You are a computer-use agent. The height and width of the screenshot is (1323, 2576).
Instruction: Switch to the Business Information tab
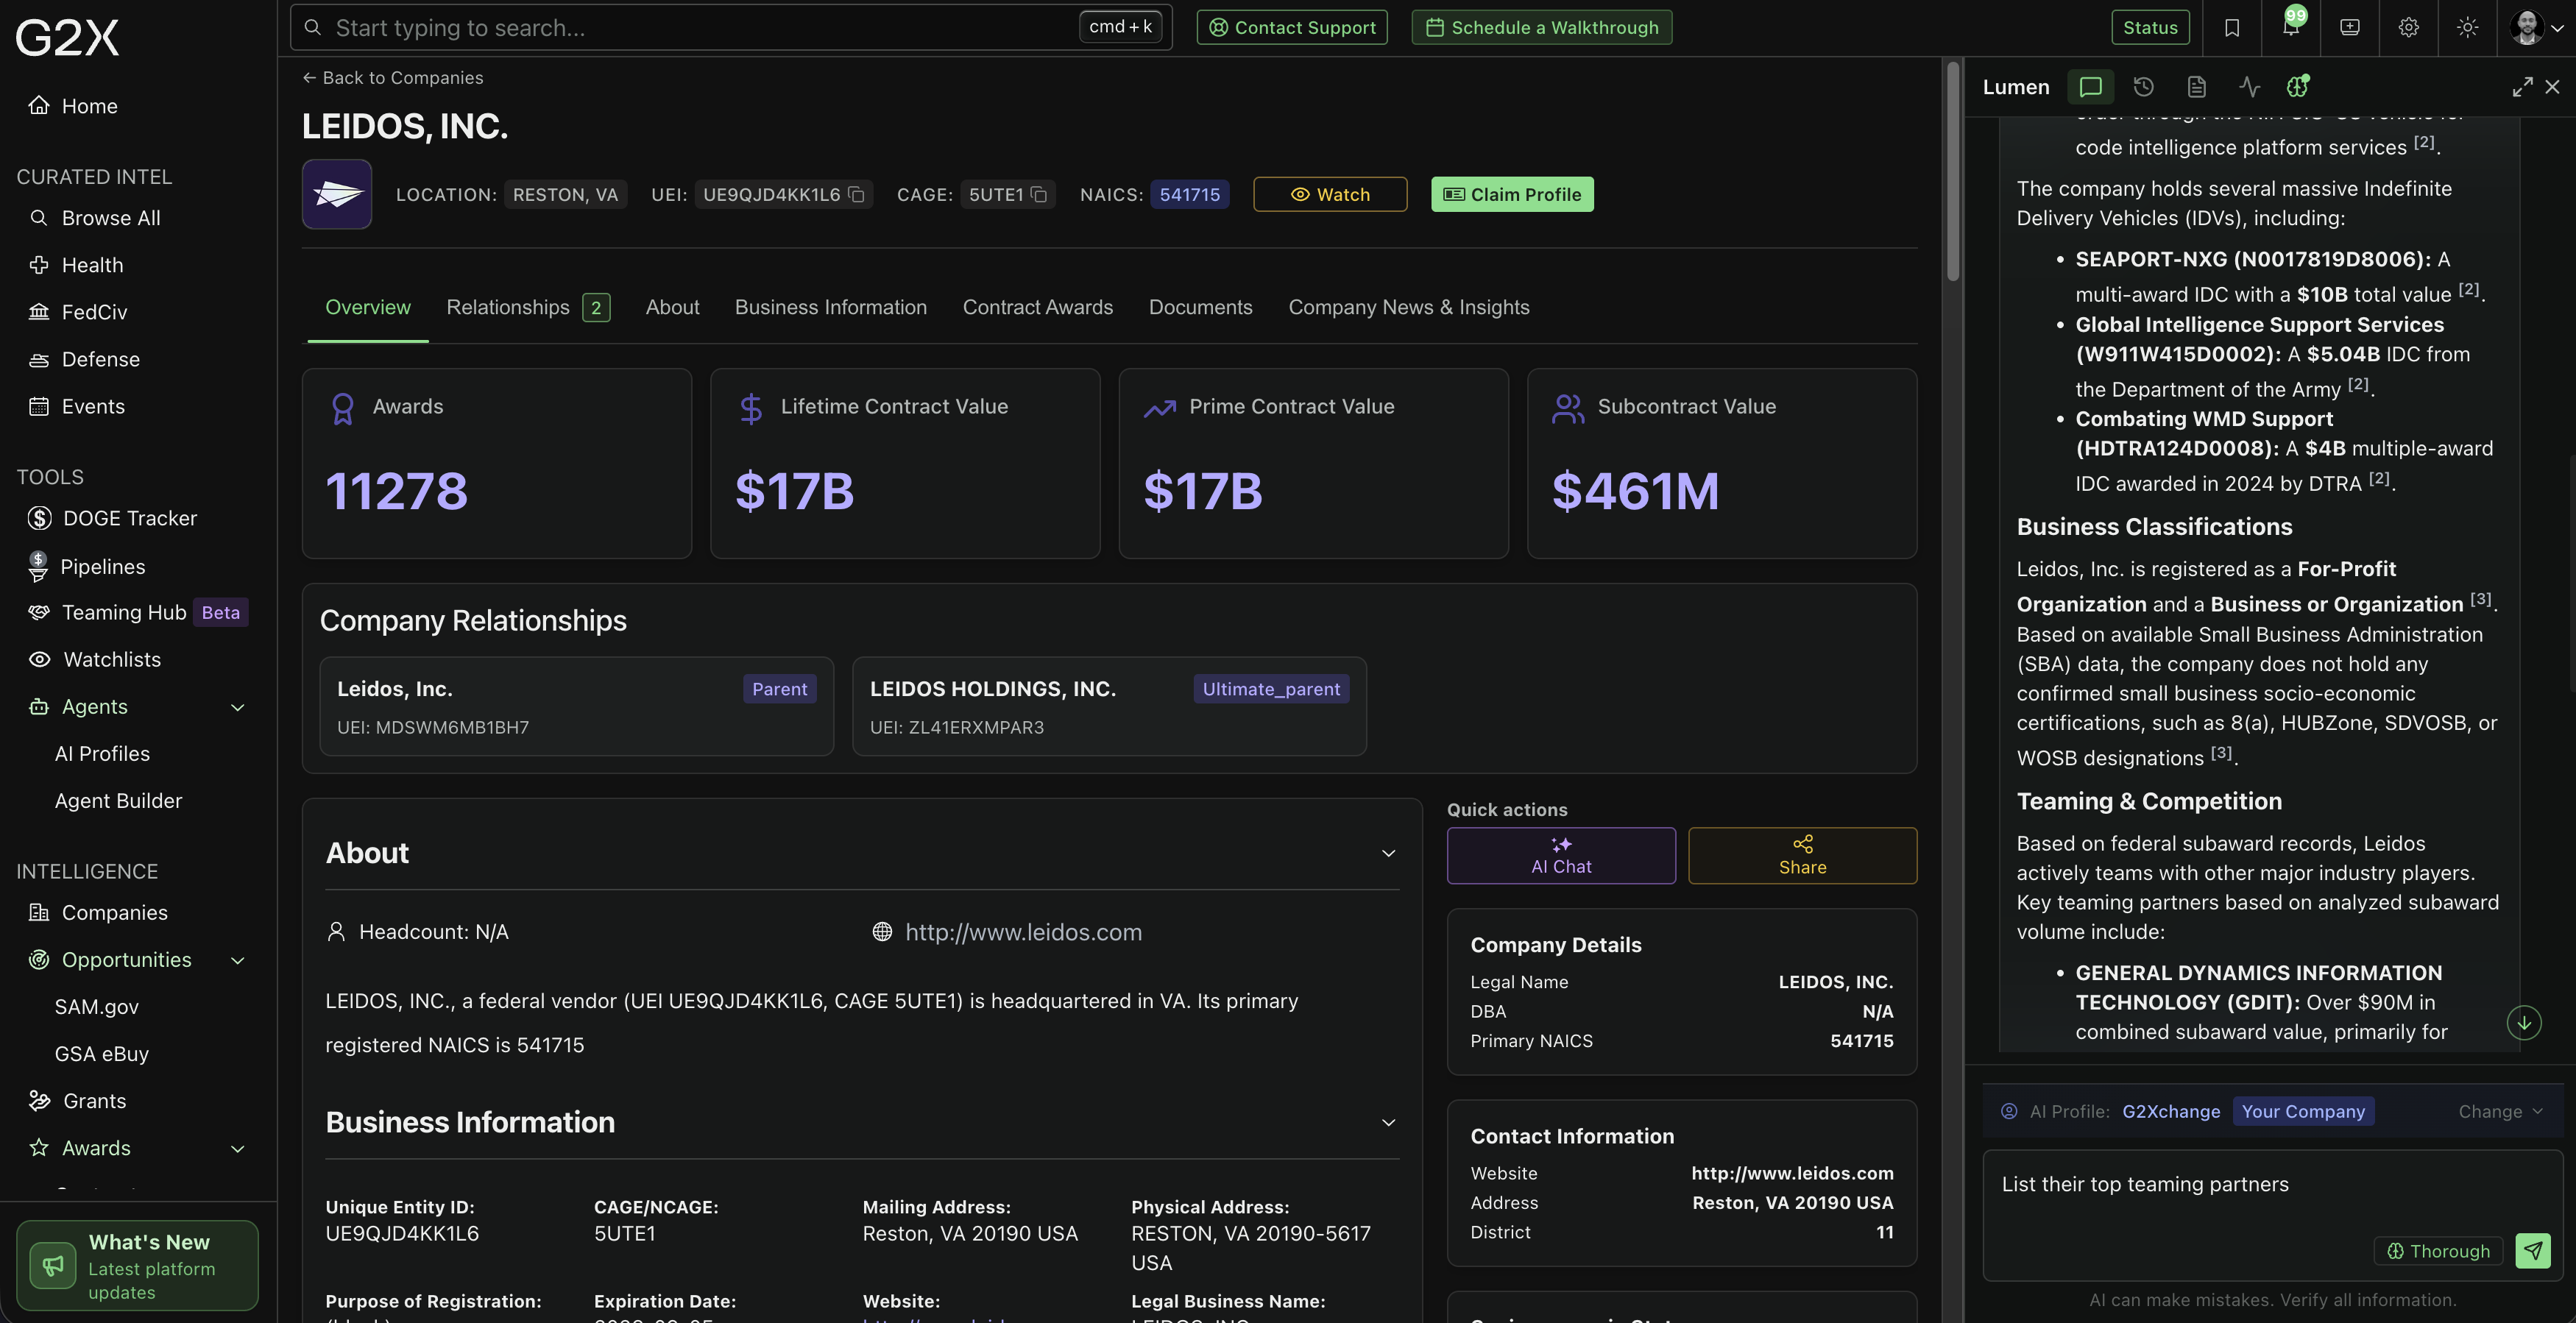click(831, 307)
